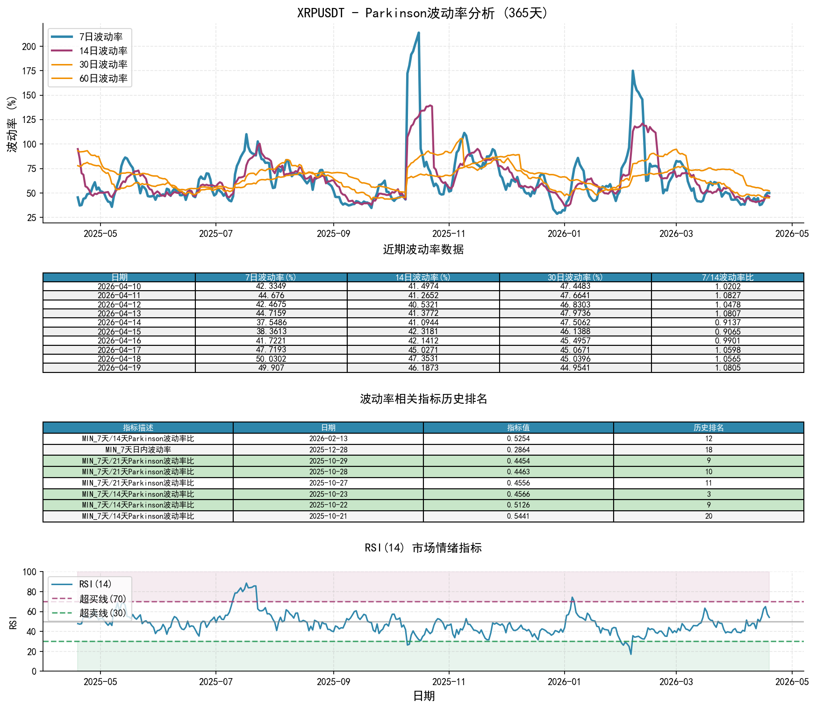
Task: Click the 超卖线(30) legend entry
Action: 89,613
